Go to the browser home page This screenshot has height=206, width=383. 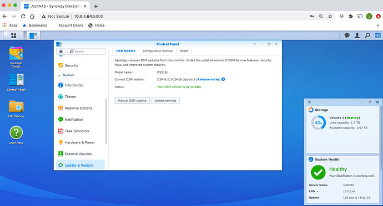32,16
